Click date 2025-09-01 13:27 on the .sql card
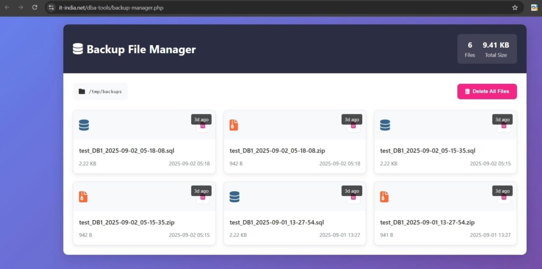 click(340, 235)
